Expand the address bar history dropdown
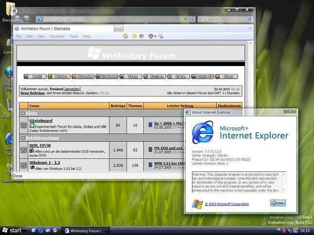 191,19
